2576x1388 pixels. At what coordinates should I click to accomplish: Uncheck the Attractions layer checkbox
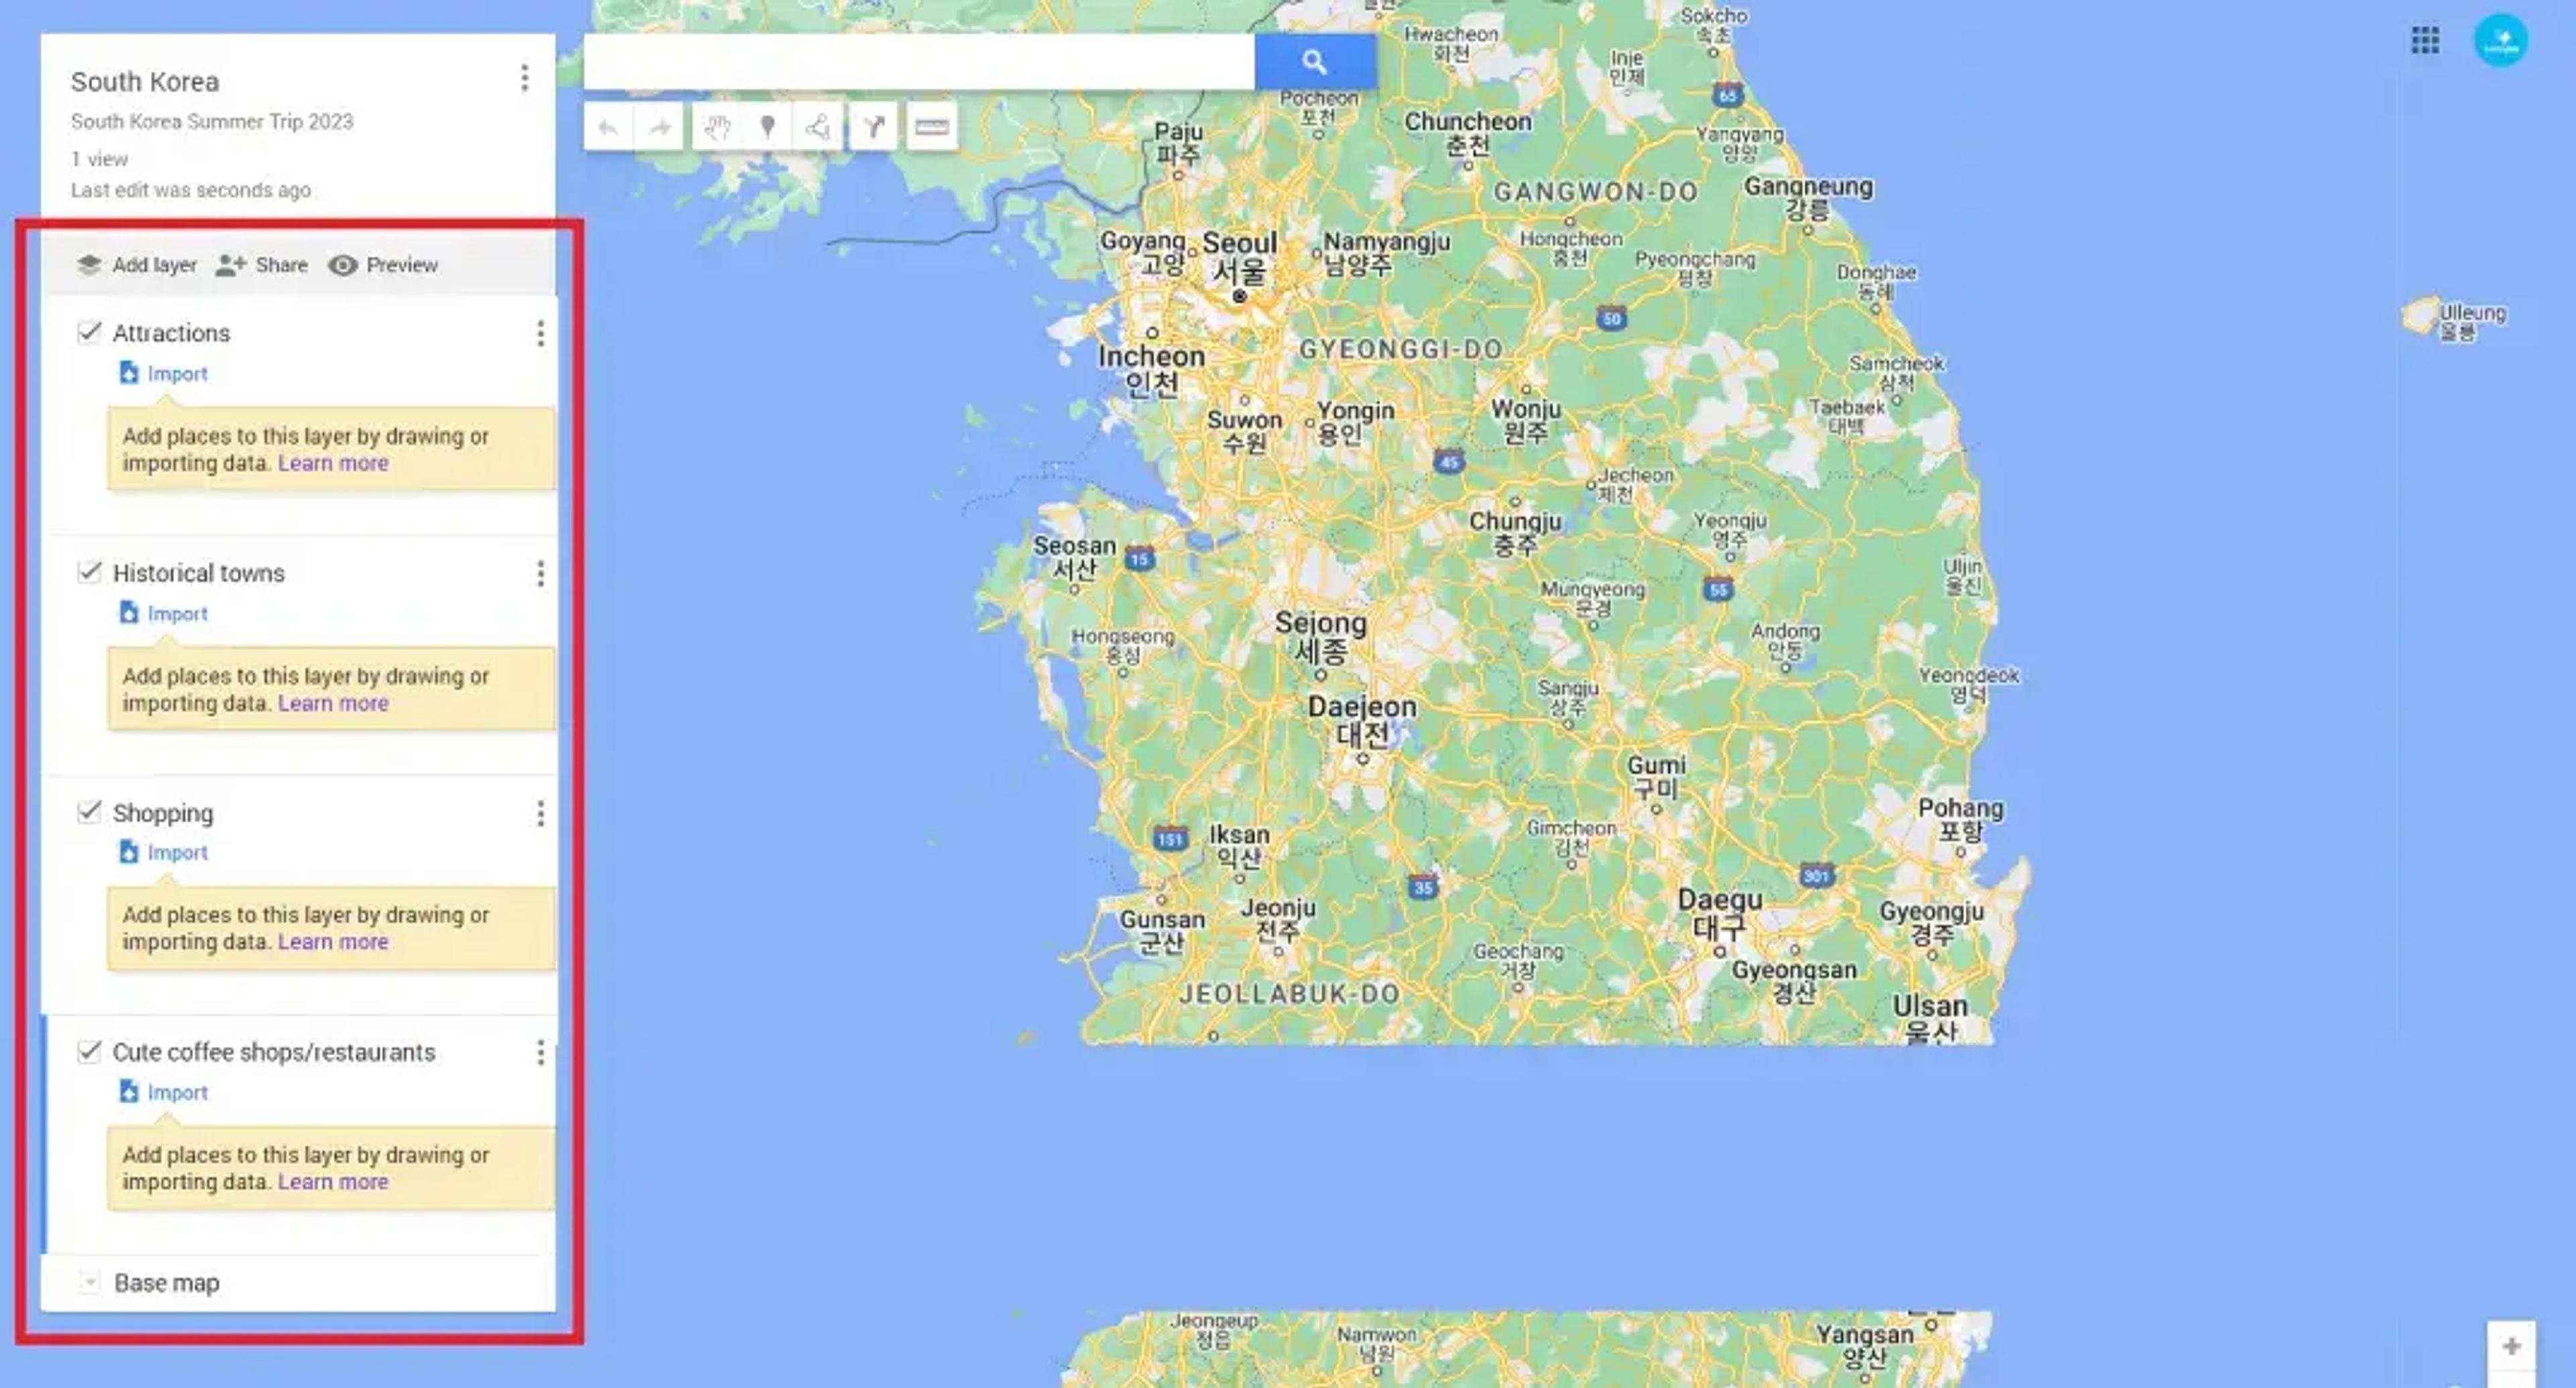click(89, 332)
